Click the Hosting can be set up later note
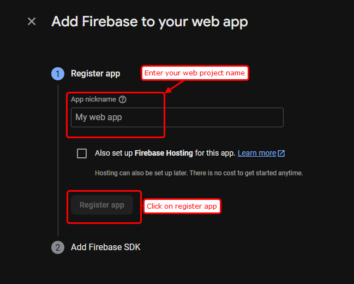Image resolution: width=354 pixels, height=284 pixels. click(199, 173)
